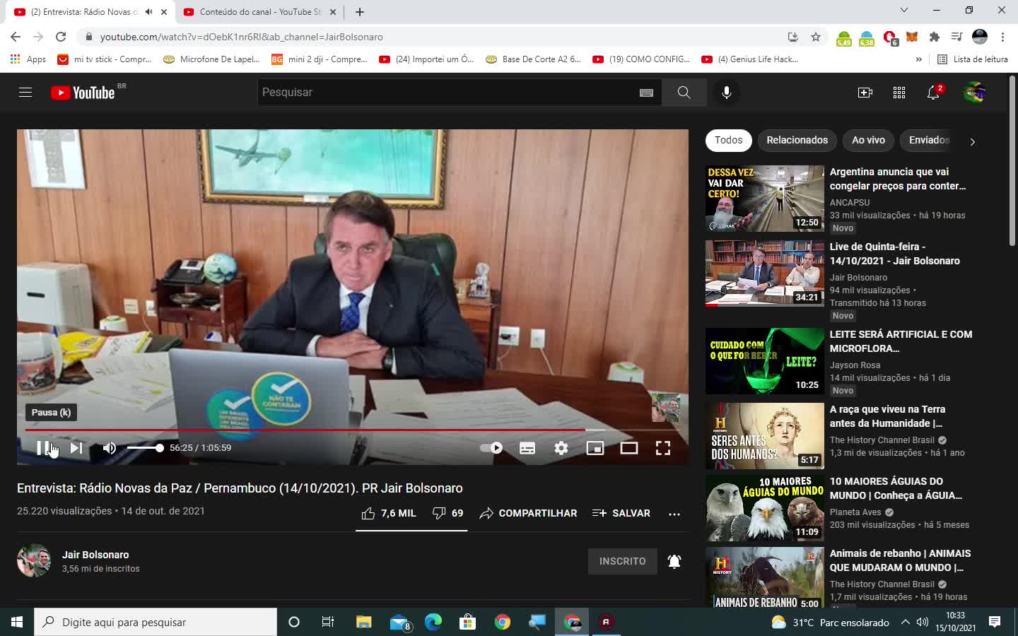This screenshot has width=1018, height=636.
Task: Enter fullscreen mode icon
Action: pyautogui.click(x=663, y=447)
